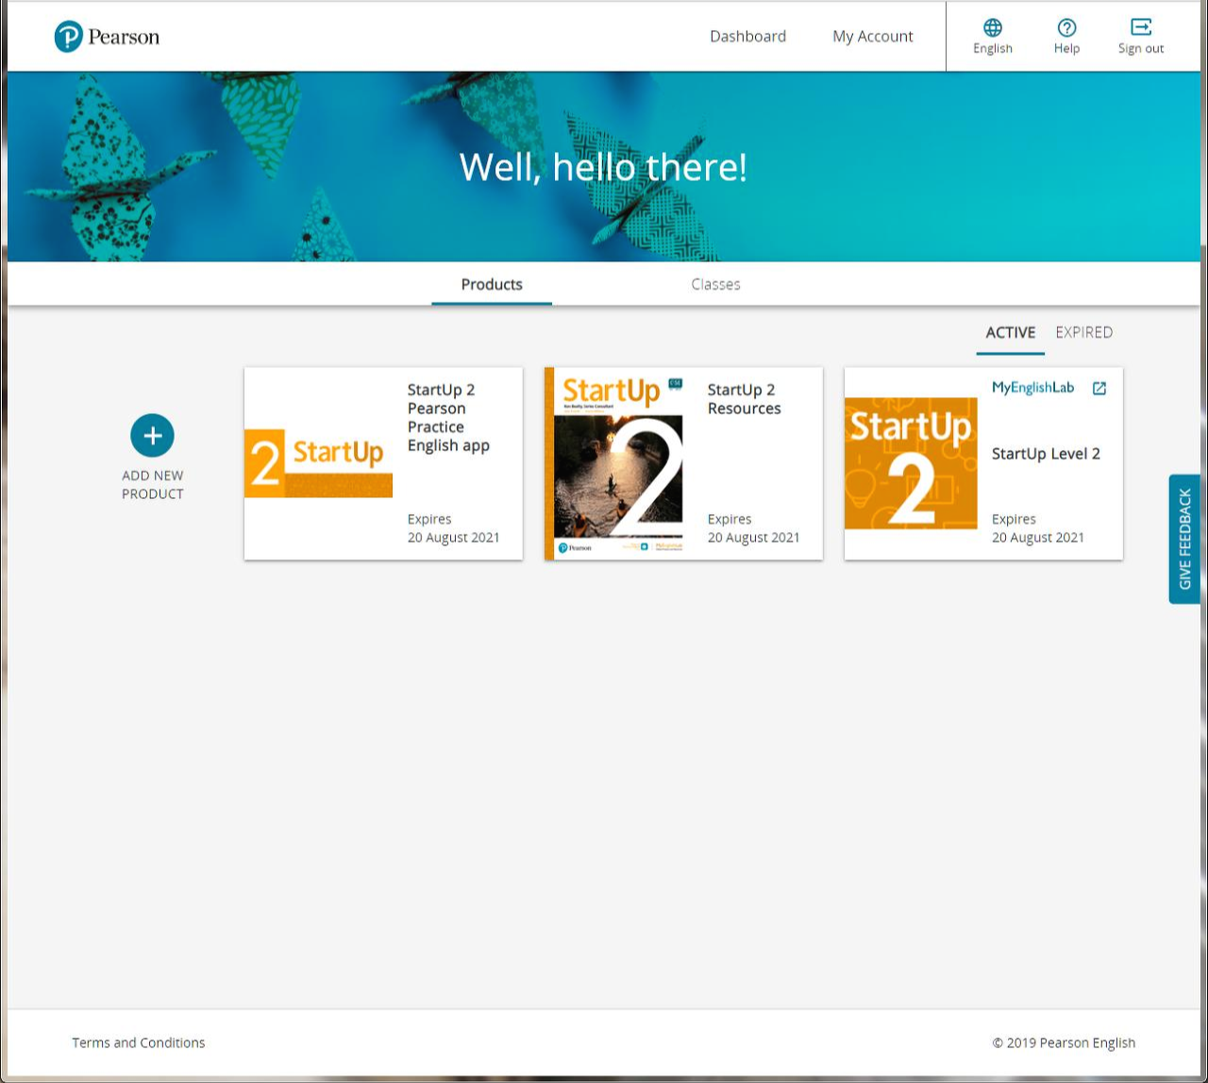
Task: Open StartUp 2 Pearson Practice English app title
Action: [x=448, y=417]
